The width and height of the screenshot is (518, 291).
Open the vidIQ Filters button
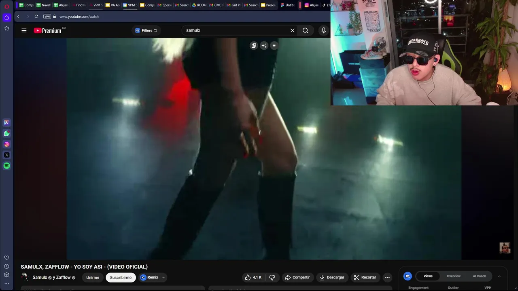tap(146, 30)
